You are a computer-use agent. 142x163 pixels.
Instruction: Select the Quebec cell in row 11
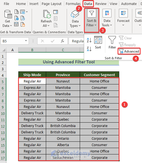tap(63, 119)
